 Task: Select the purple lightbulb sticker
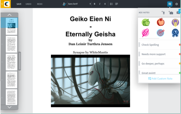(175, 23)
